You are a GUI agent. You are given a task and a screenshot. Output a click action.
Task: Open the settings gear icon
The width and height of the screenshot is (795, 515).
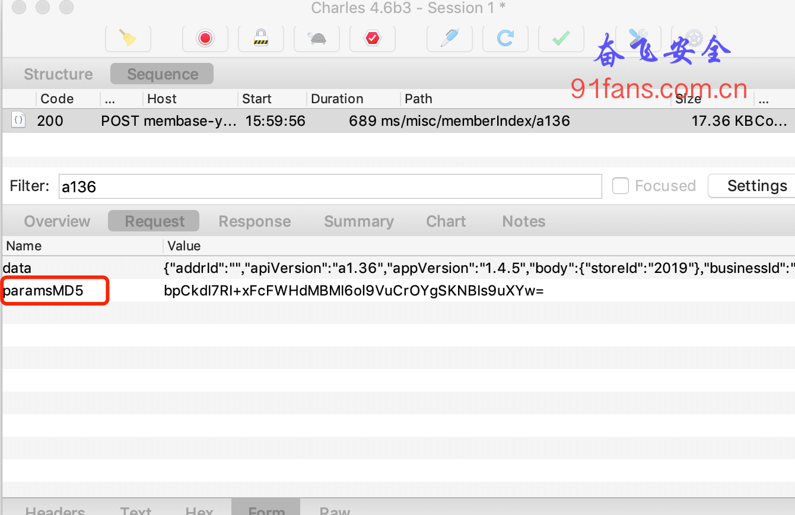click(694, 39)
